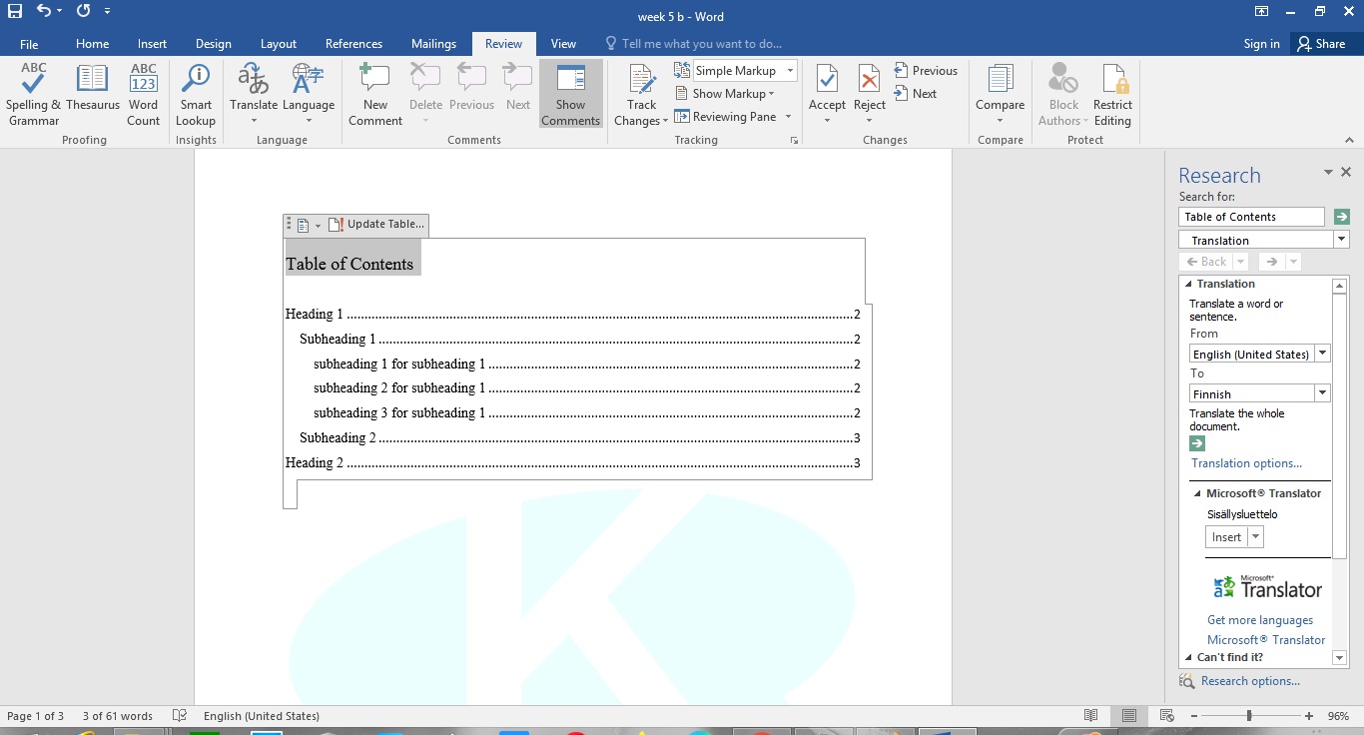The height and width of the screenshot is (735, 1364).
Task: Add a New Comment
Action: [x=375, y=95]
